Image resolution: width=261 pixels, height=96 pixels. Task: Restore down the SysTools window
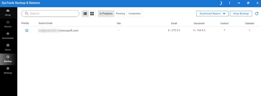[248, 3]
